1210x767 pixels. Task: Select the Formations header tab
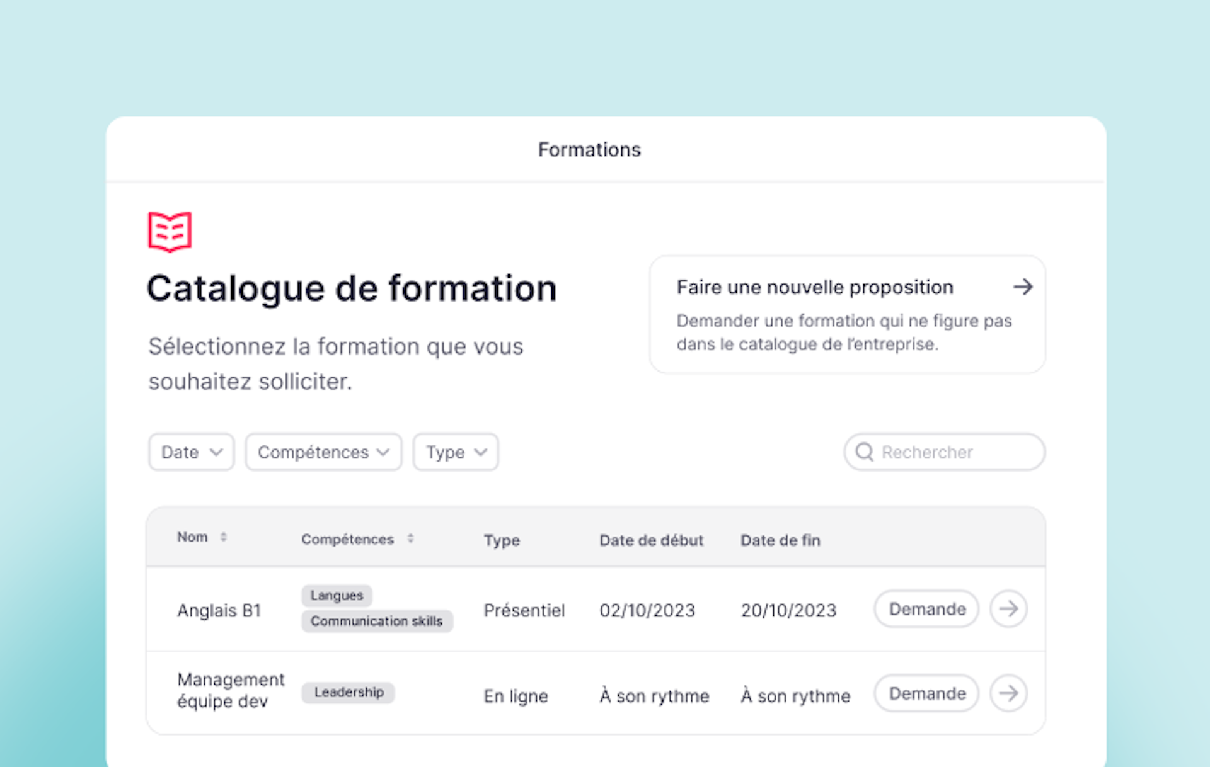(x=589, y=150)
